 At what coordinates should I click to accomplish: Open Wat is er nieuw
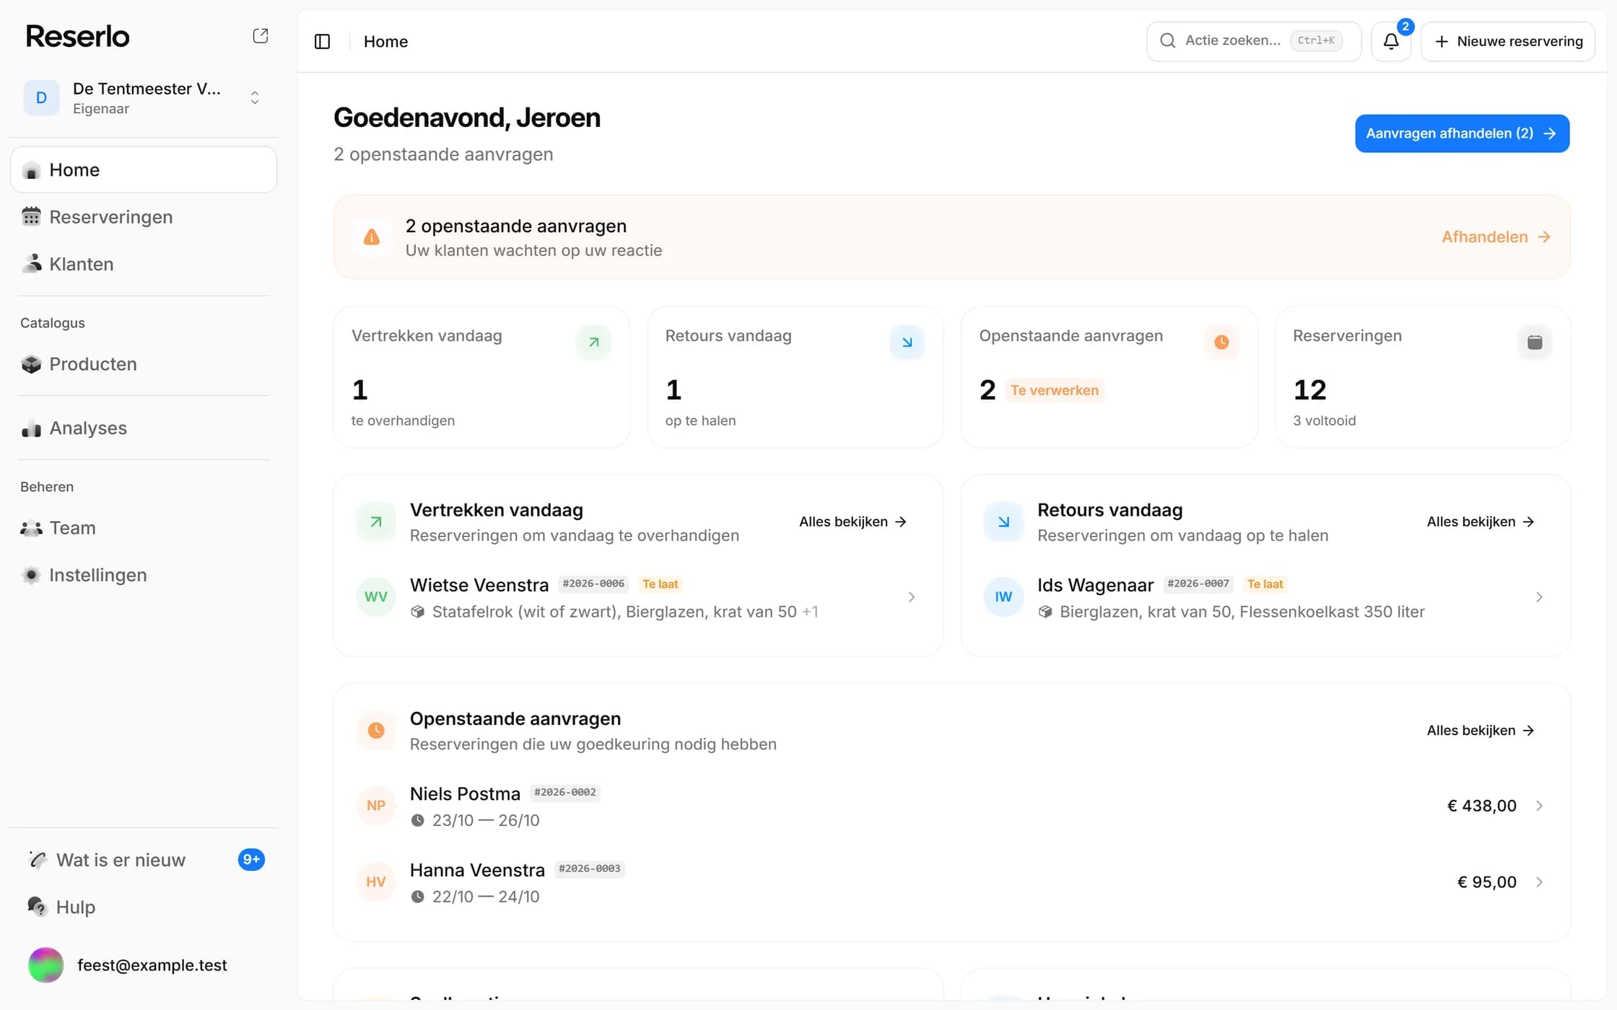tap(144, 860)
